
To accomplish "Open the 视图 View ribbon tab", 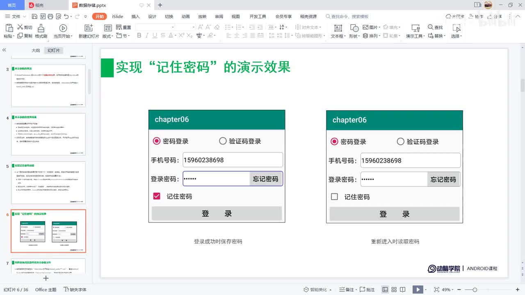I will pos(235,16).
